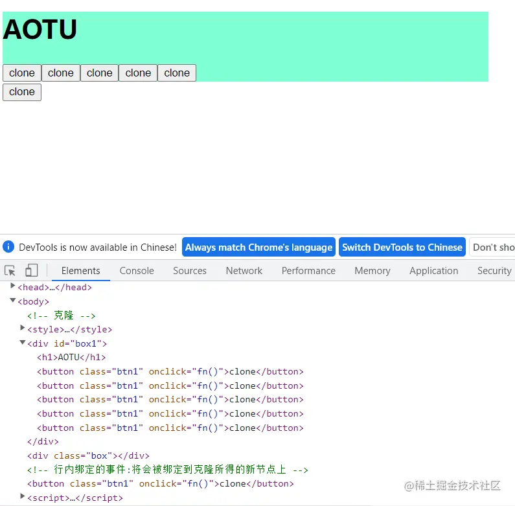
Task: Click the second clone button in green box
Action: coord(61,73)
